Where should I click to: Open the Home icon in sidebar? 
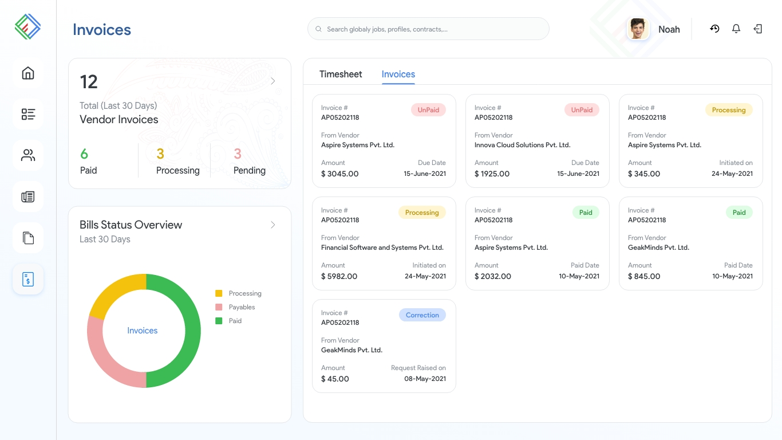pyautogui.click(x=28, y=73)
